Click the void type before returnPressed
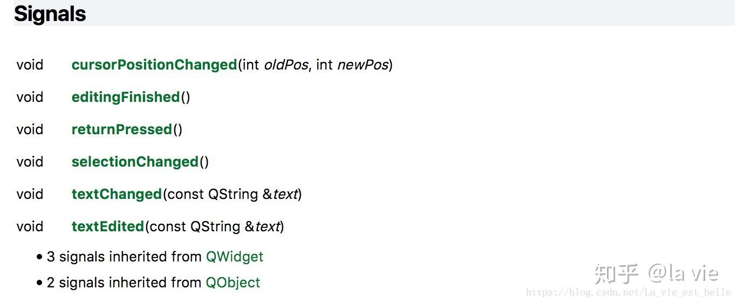Viewport: 737px width, 303px height. (x=30, y=130)
